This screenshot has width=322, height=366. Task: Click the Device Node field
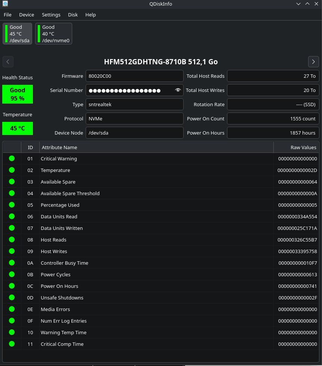click(135, 133)
